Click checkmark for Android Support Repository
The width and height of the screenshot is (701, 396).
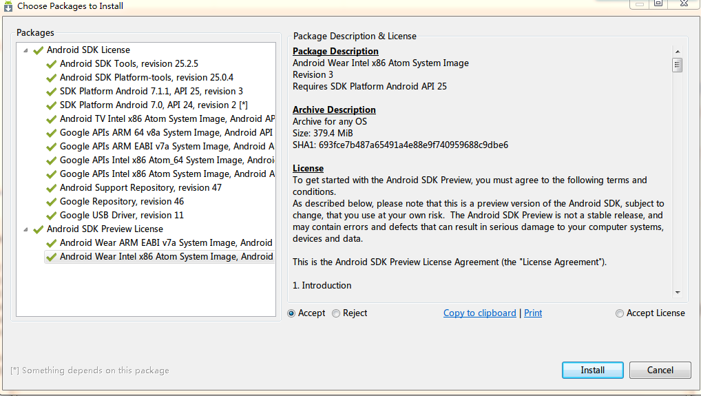coord(52,188)
